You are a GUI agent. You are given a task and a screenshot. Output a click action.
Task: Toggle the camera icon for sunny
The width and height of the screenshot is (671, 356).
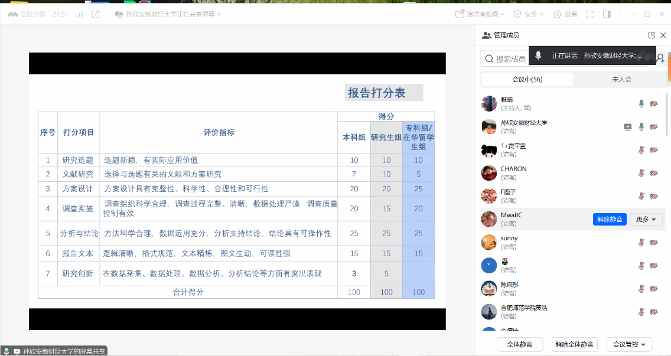pyautogui.click(x=654, y=243)
